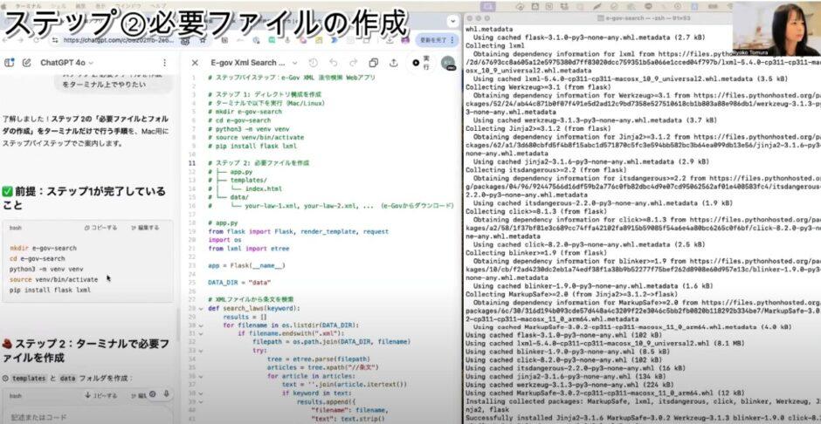Select 'source venv/bin/activate' command text
This screenshot has height=424, width=821.
point(53,280)
